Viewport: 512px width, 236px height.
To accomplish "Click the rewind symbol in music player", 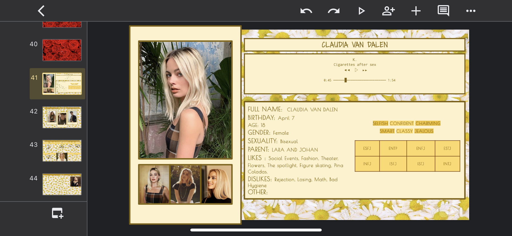I will click(347, 70).
